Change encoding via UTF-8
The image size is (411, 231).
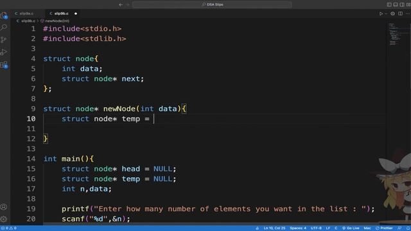(316, 228)
